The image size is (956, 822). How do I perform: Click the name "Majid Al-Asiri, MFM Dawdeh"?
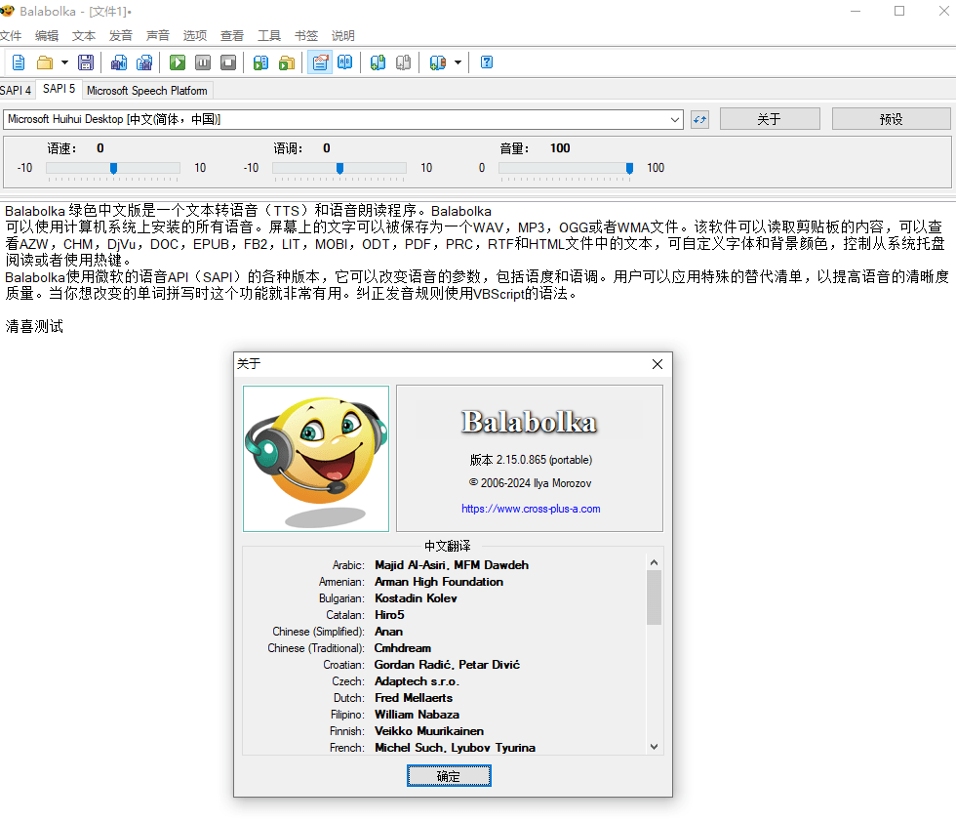click(451, 565)
